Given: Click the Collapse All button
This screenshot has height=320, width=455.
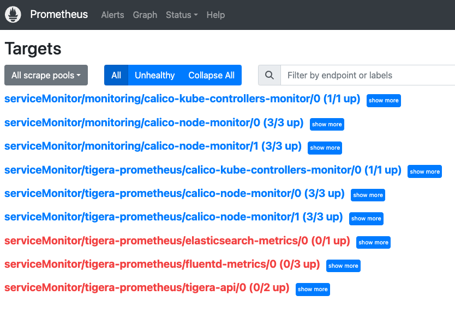Looking at the screenshot, I should (x=211, y=75).
